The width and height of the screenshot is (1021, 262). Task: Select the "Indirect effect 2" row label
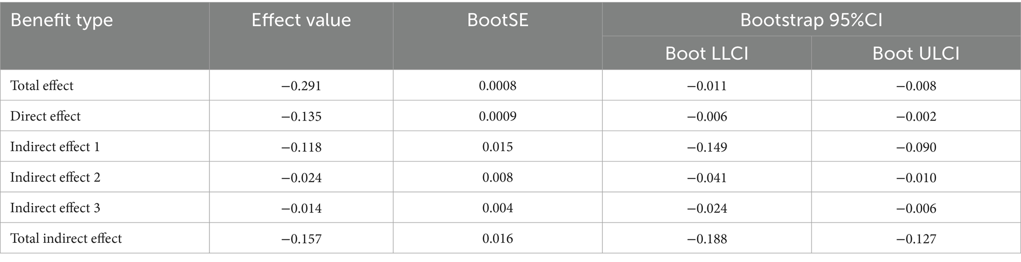[55, 177]
